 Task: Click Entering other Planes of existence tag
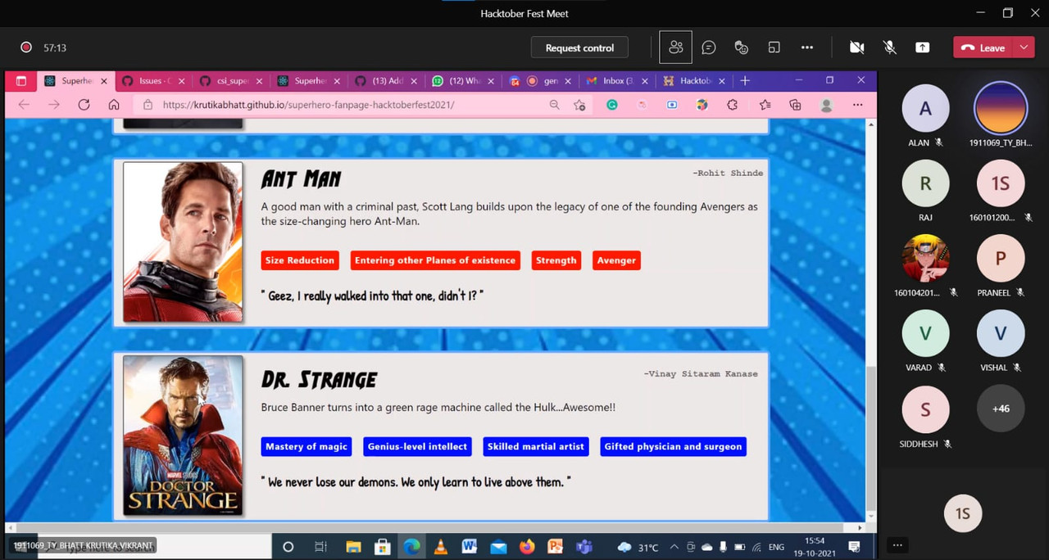(435, 260)
